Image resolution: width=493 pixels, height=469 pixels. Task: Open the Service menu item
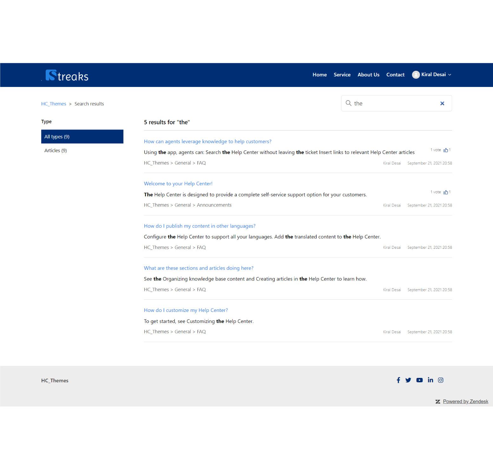pos(342,75)
